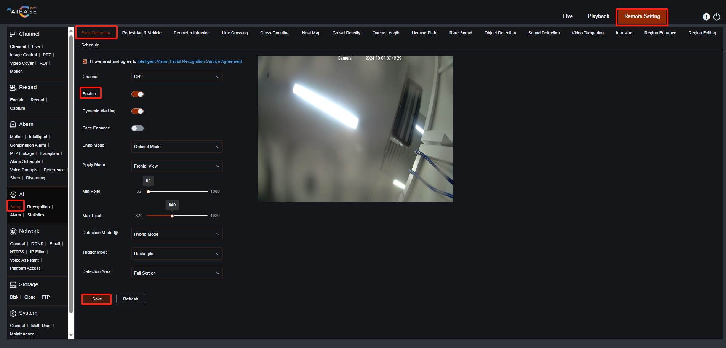Image resolution: width=726 pixels, height=348 pixels.
Task: Open the Perimeter Intrusion tab
Action: (x=192, y=33)
